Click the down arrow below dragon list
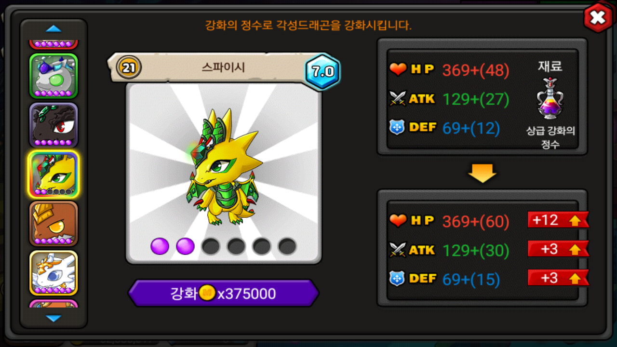 pos(54,318)
